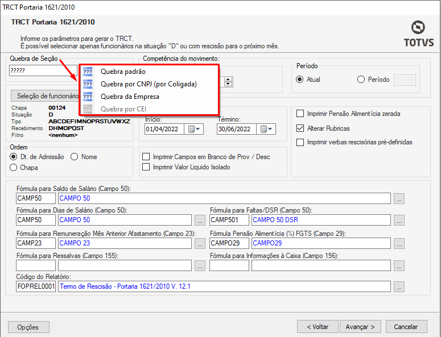Click empty Ressalvas description field
Image resolution: width=441 pixels, height=337 pixels.
[x=125, y=265]
